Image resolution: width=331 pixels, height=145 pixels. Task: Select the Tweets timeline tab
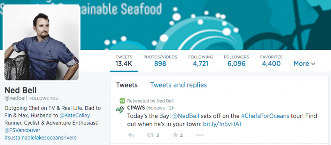pyautogui.click(x=127, y=85)
